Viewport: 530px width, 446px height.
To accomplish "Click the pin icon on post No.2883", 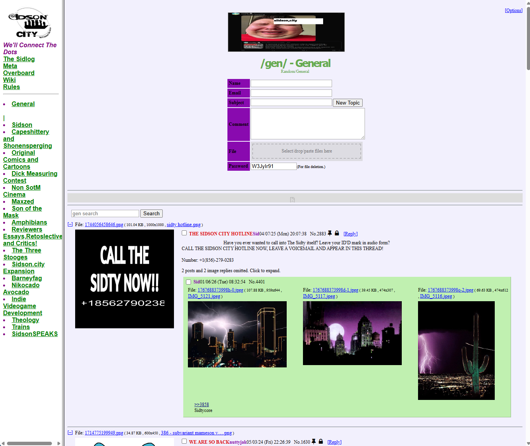I will (330, 233).
